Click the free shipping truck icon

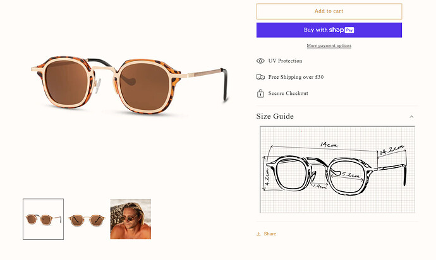tap(260, 77)
